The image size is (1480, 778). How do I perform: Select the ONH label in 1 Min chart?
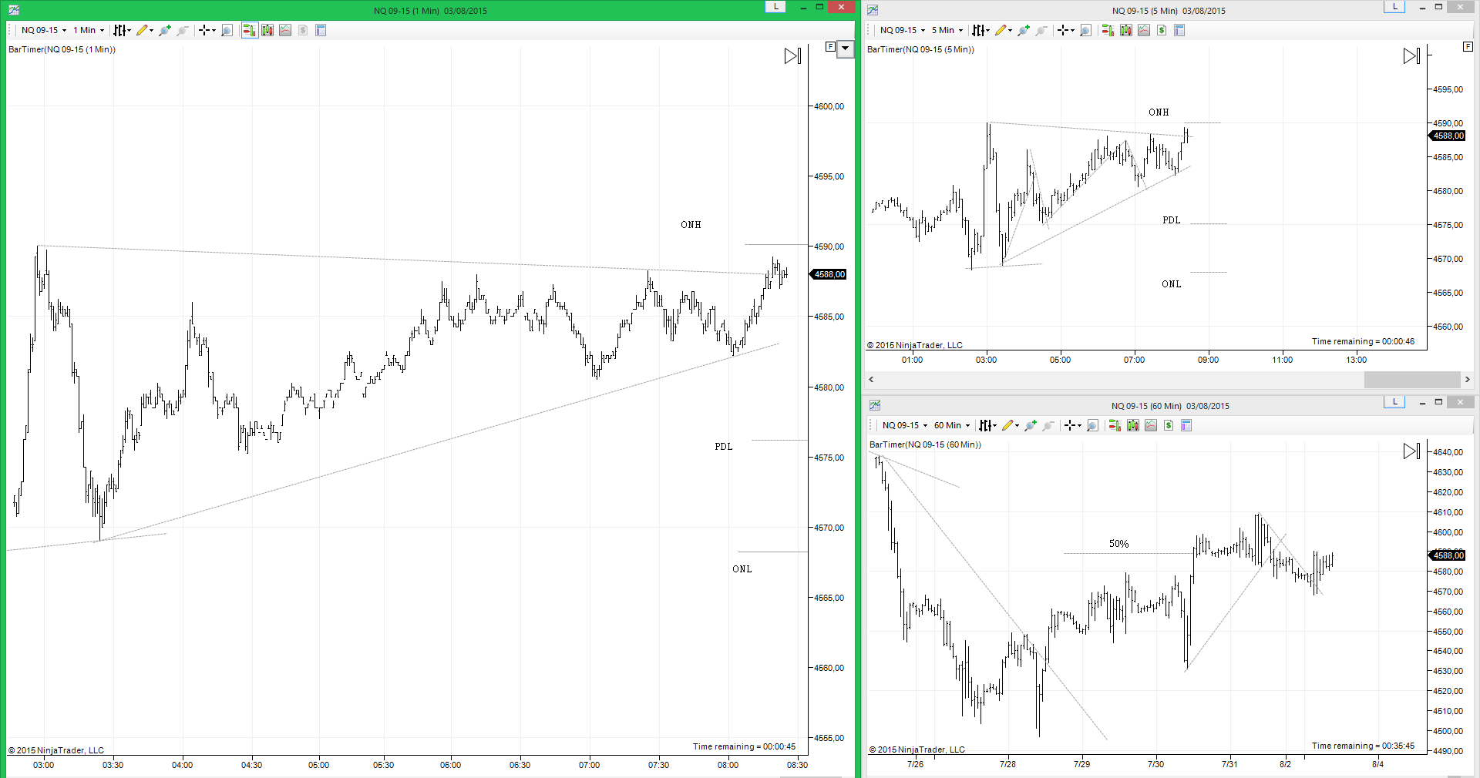pos(691,225)
